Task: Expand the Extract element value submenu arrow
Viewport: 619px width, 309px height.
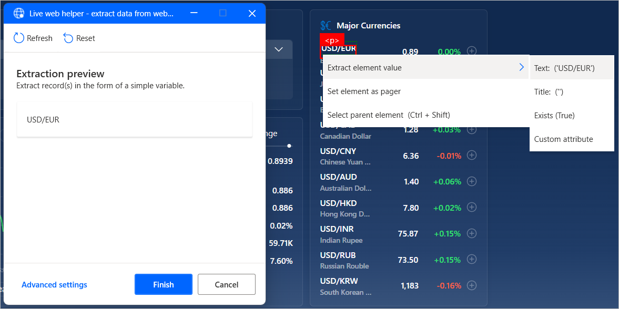Action: click(521, 67)
